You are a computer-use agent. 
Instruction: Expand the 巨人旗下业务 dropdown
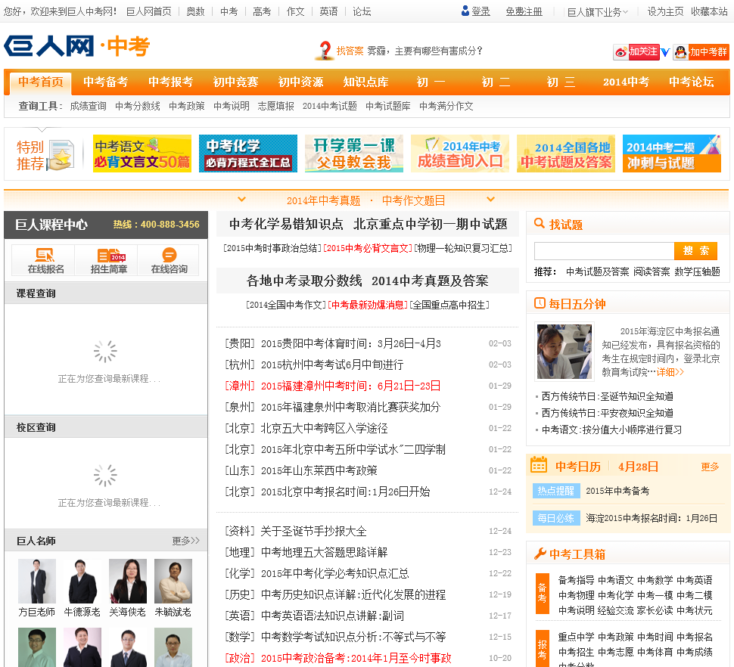[x=597, y=11]
